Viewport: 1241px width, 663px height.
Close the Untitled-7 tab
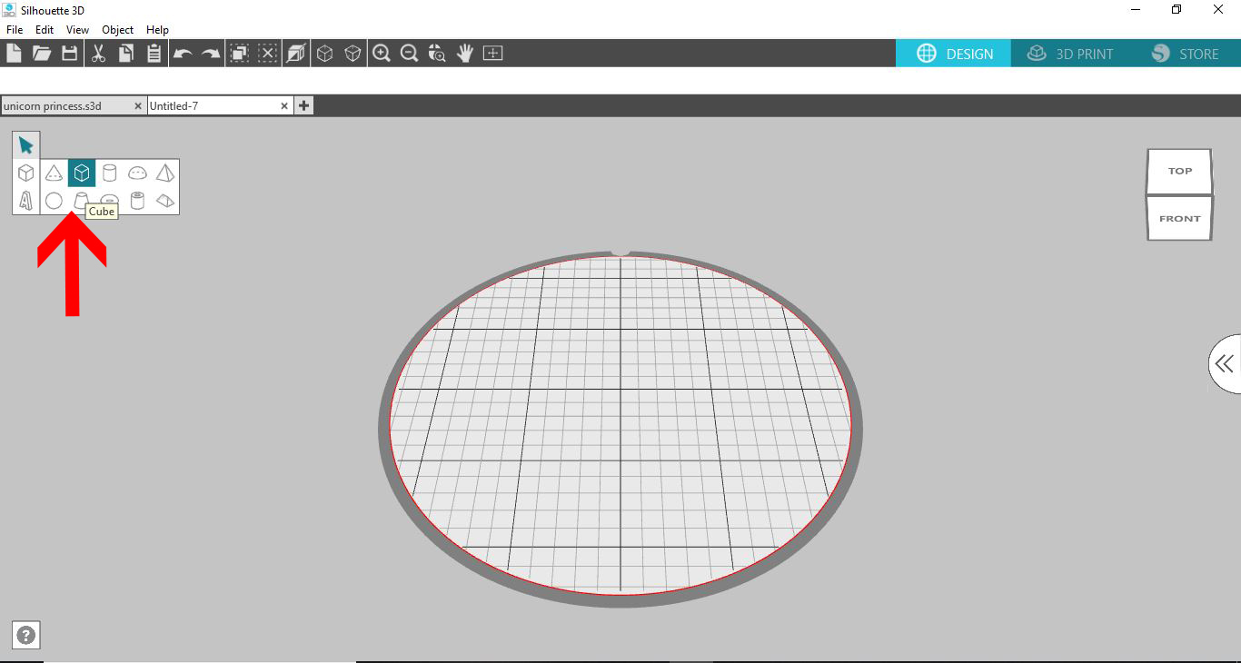[284, 105]
